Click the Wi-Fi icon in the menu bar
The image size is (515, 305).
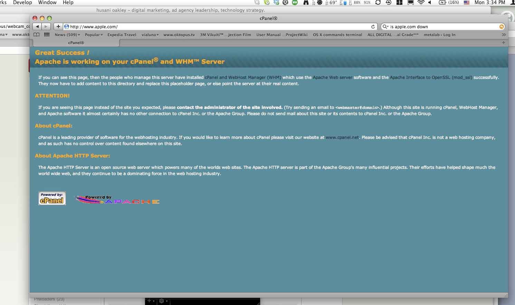pos(421,2)
